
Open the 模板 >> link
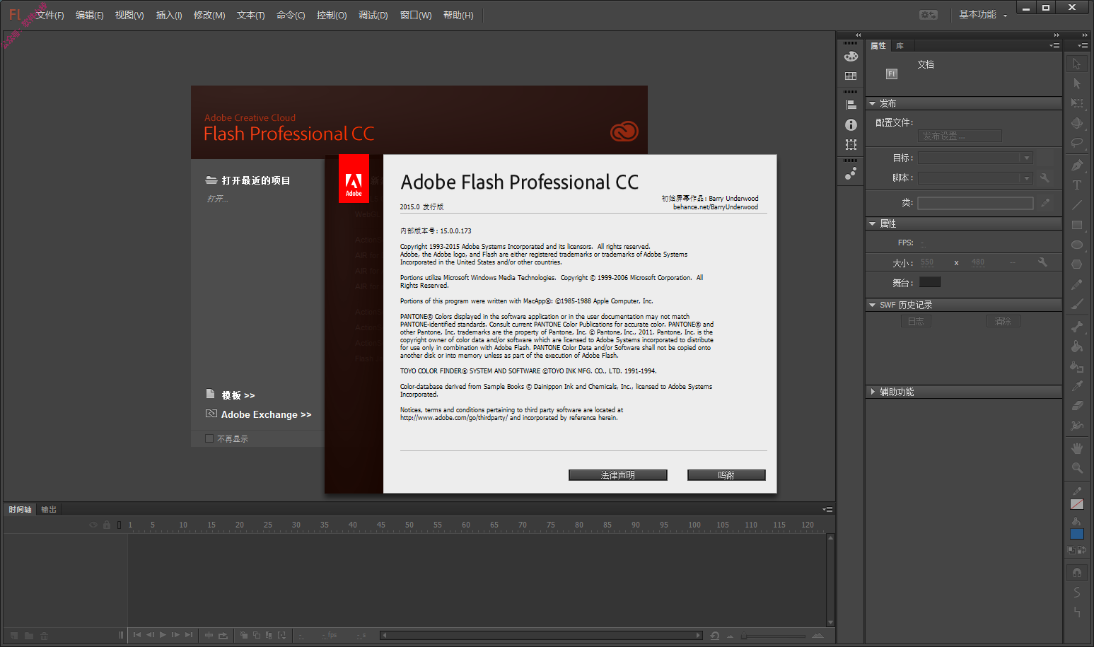238,395
